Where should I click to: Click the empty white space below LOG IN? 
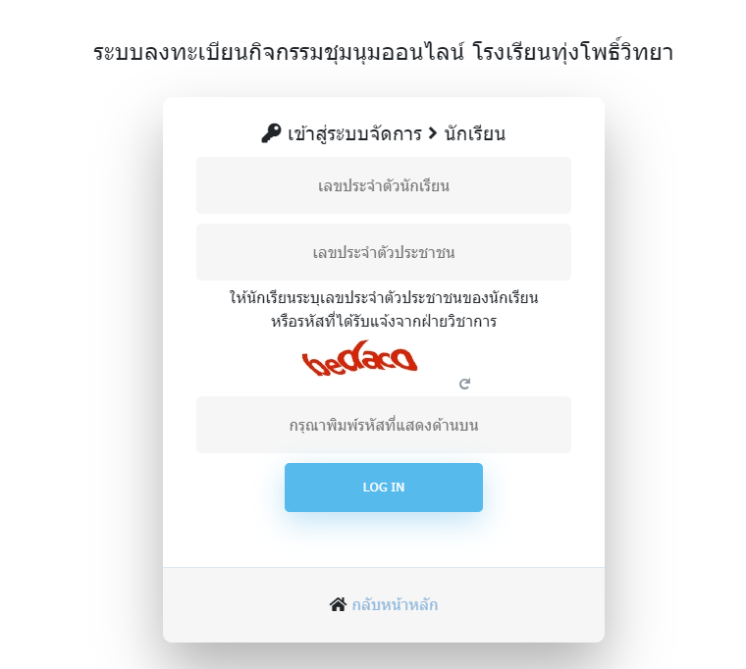[384, 542]
